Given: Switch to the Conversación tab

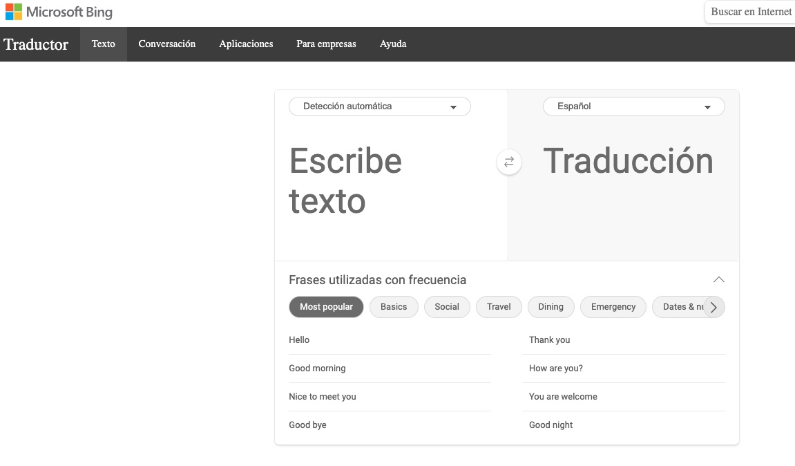Looking at the screenshot, I should pos(166,44).
